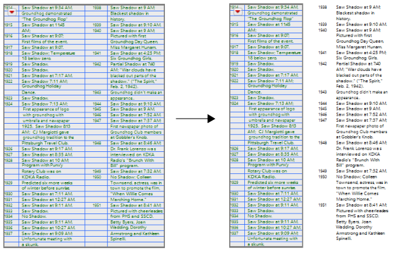Click "When Willie Comes" cell in left-hand table

[132, 194]
